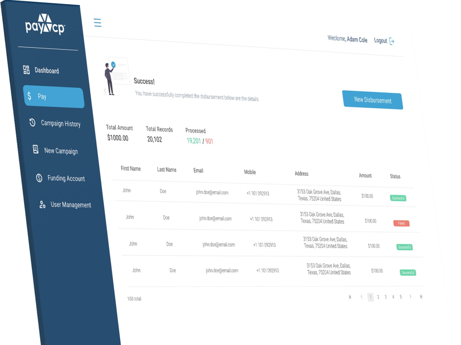Screen dimensions: 461x345
Task: Go to previous page arrow
Action: click(361, 297)
